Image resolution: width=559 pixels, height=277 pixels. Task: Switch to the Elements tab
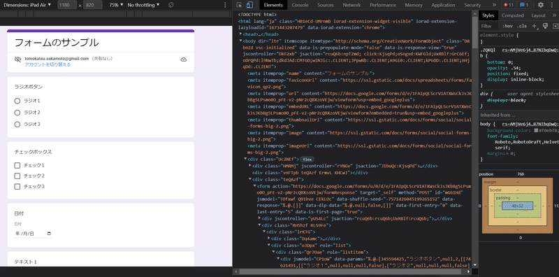(x=273, y=5)
